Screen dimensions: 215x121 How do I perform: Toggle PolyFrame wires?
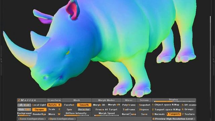click(x=129, y=105)
